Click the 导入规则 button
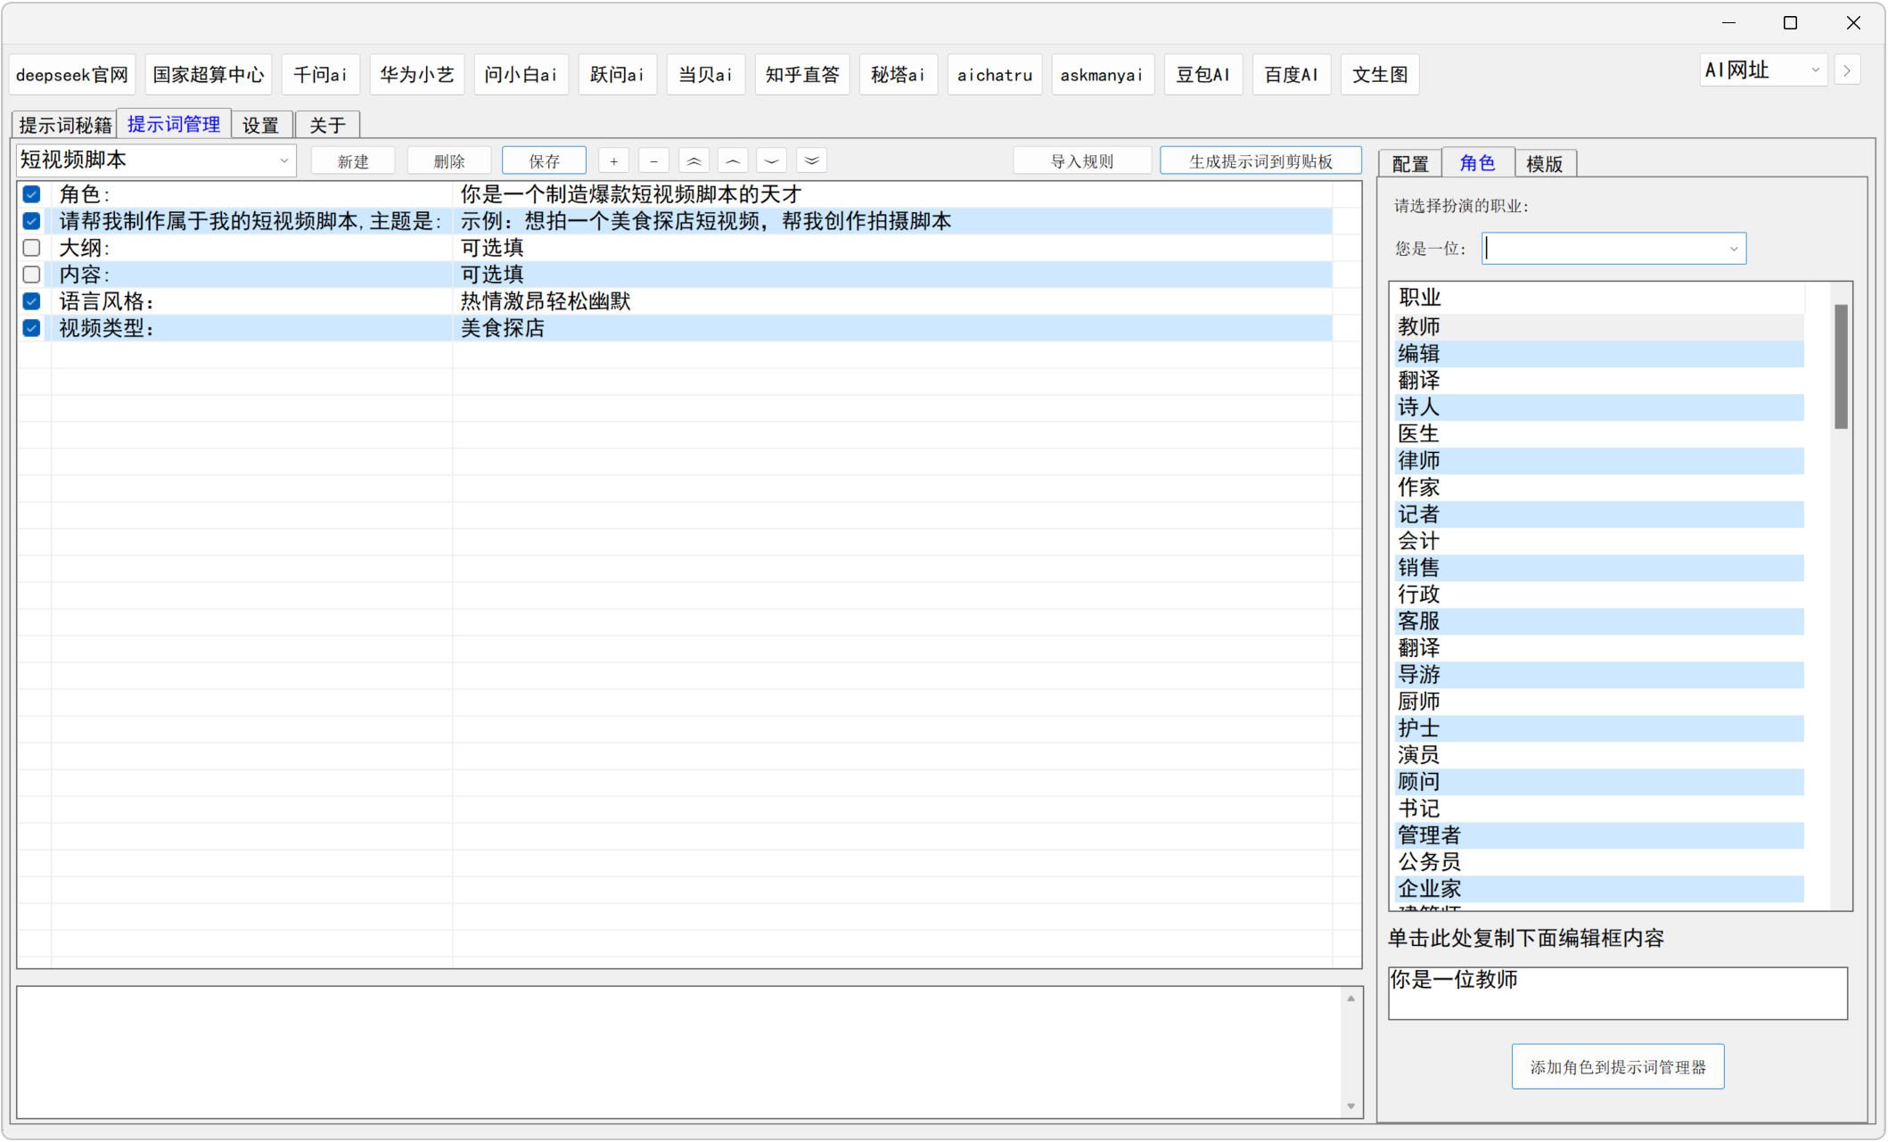Viewport: 1888px width, 1142px height. 1082,161
